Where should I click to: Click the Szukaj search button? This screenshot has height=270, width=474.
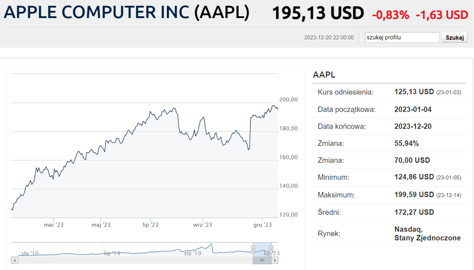(454, 38)
